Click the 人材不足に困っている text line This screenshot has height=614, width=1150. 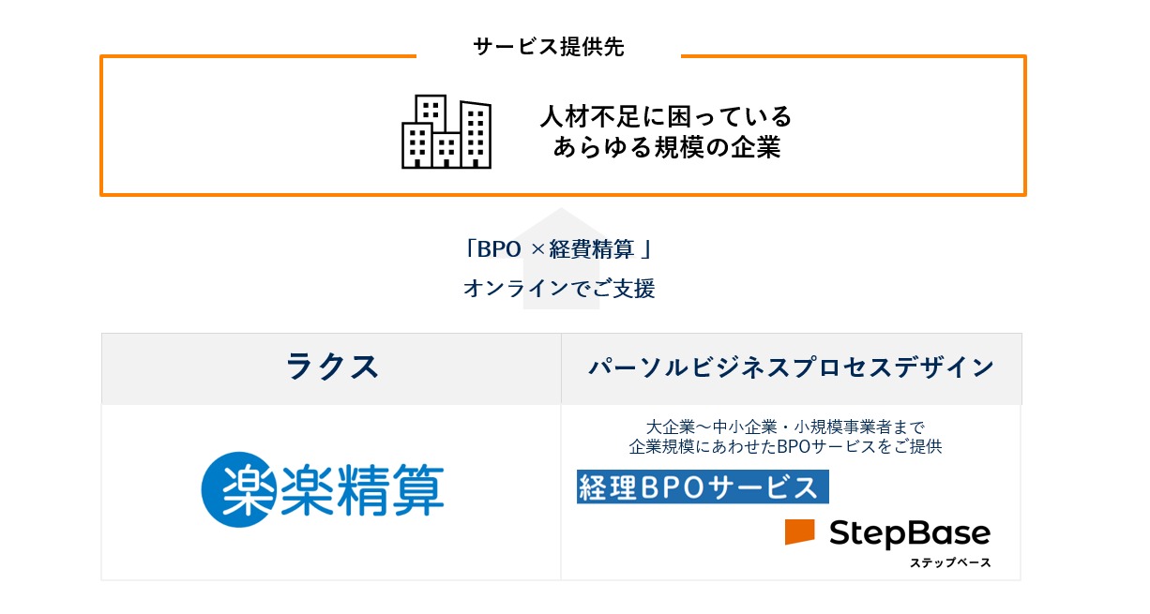[666, 117]
